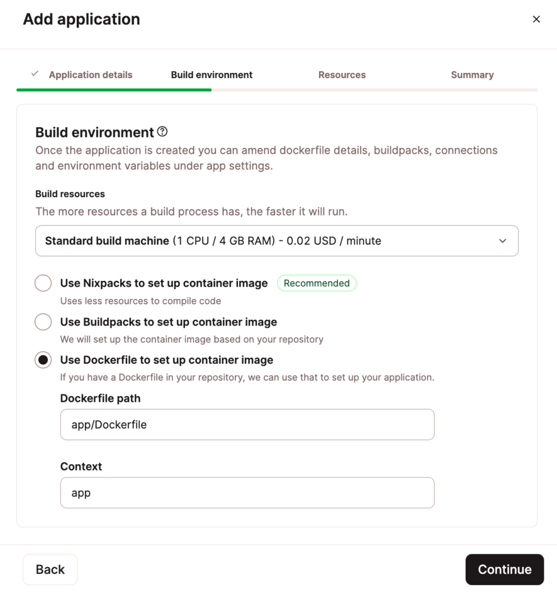Click the green step progress bar
Screen dimensions: 557x592
113,90
